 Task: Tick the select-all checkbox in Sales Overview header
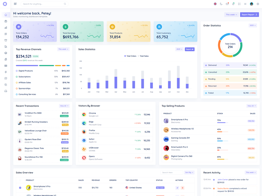click(x=20, y=180)
